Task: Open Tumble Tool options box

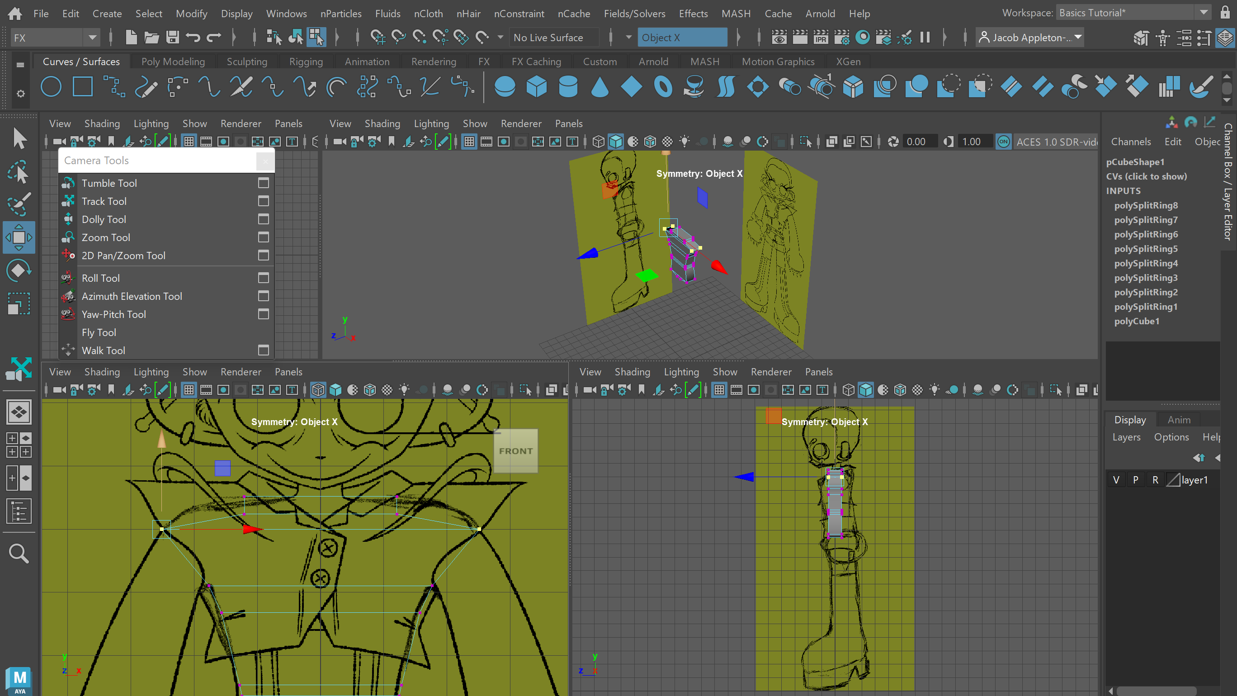Action: click(263, 183)
